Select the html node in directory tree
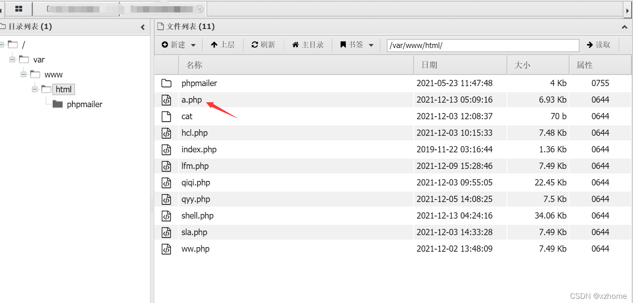 point(63,89)
